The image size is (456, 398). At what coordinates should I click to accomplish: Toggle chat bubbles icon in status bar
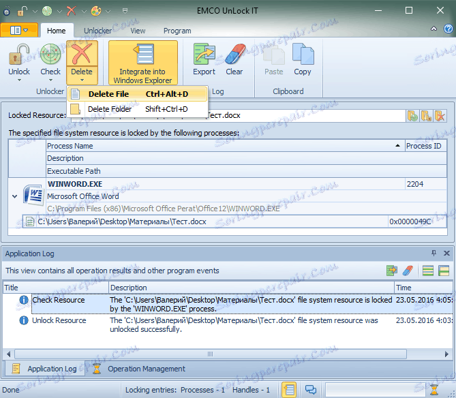(310, 390)
